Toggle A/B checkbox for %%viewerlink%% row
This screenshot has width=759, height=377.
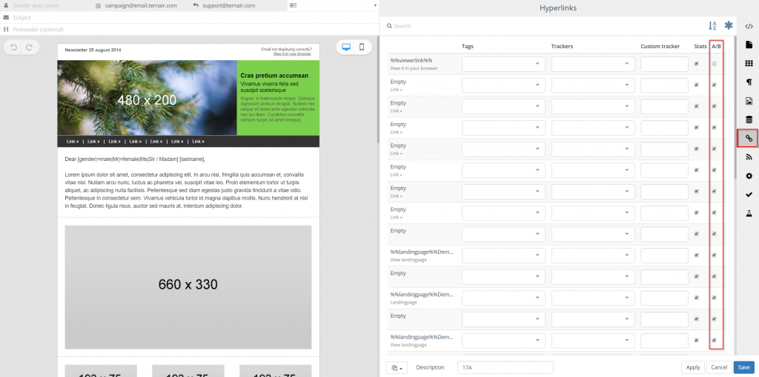click(714, 64)
